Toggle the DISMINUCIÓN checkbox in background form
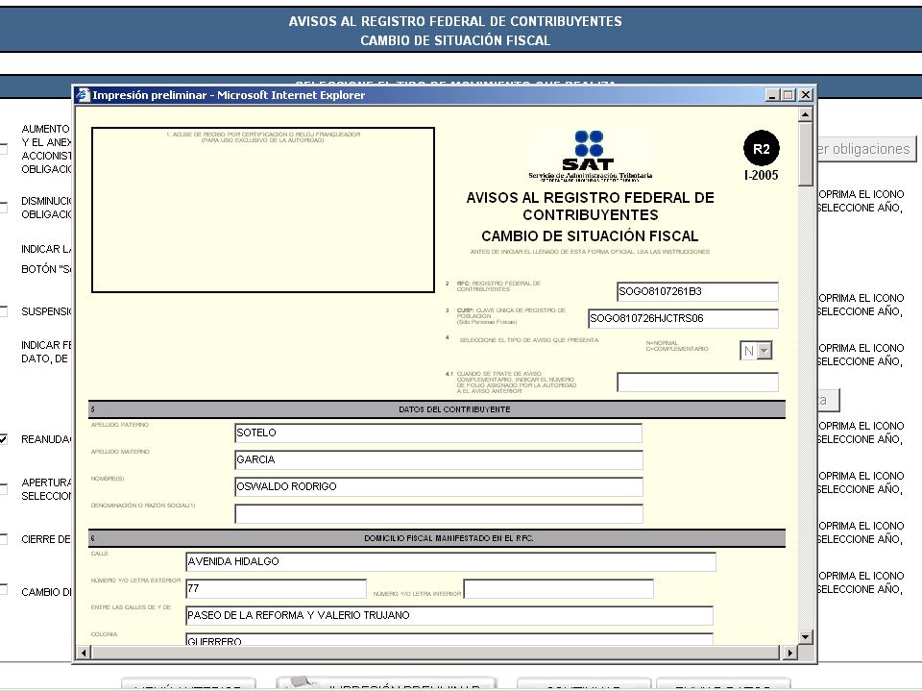 3,208
